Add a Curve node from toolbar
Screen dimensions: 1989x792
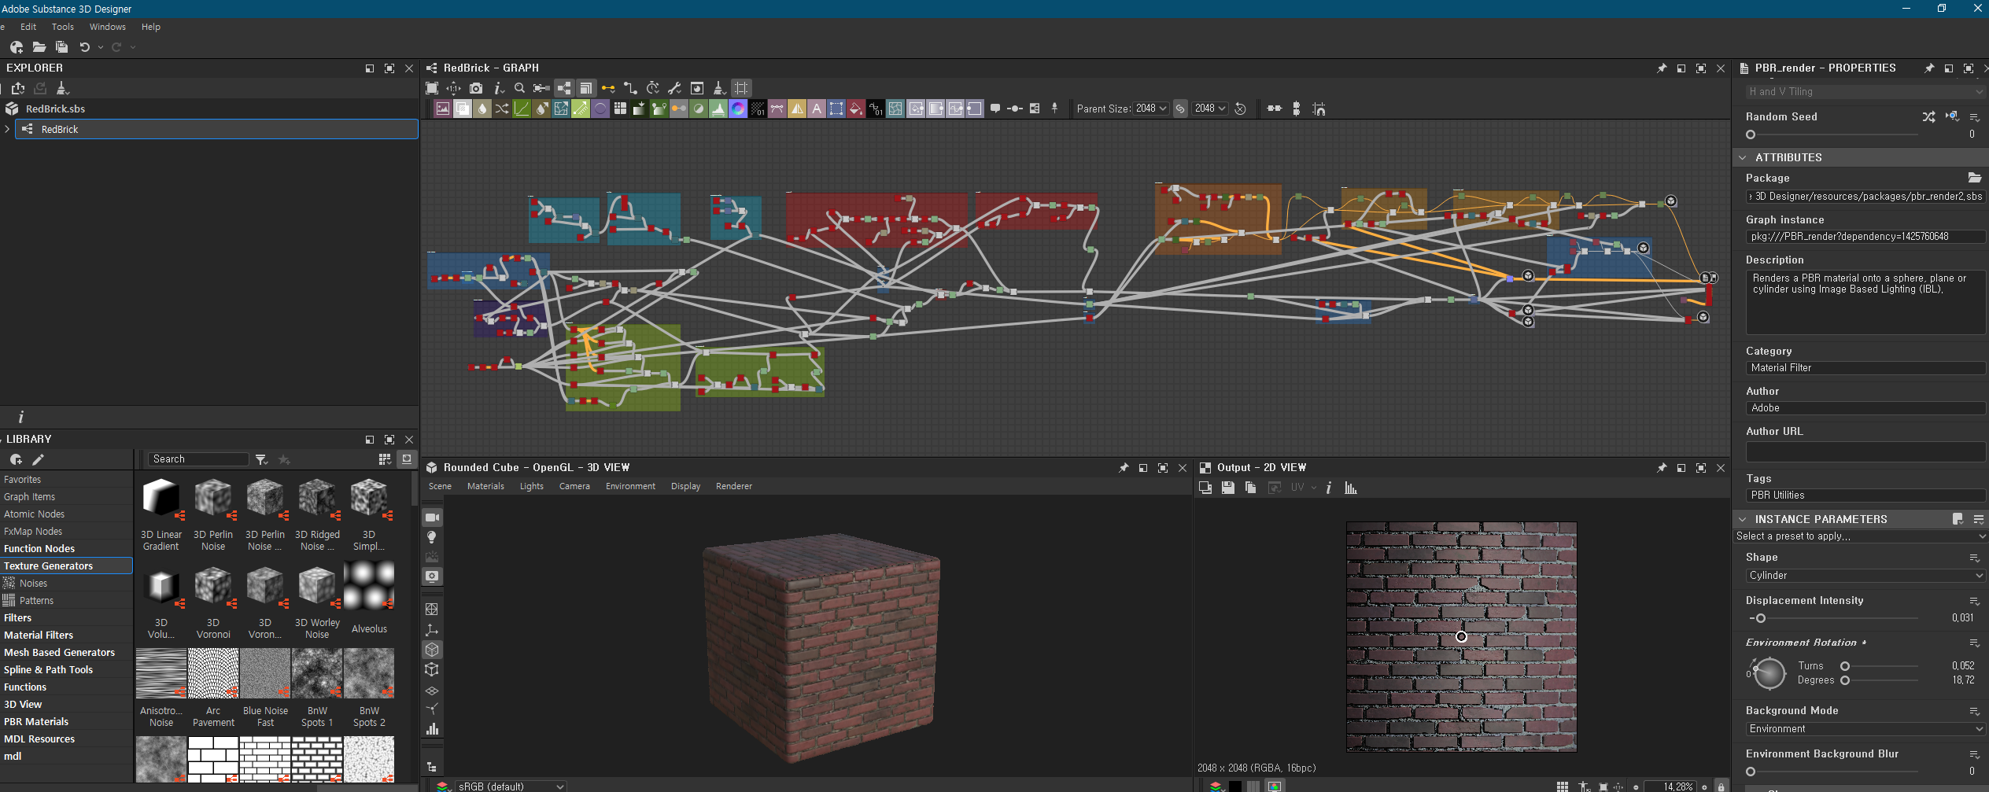click(x=522, y=109)
